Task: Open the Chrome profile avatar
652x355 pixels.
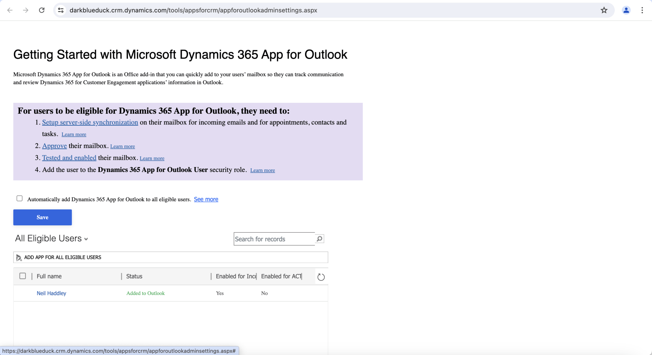Action: coord(626,10)
